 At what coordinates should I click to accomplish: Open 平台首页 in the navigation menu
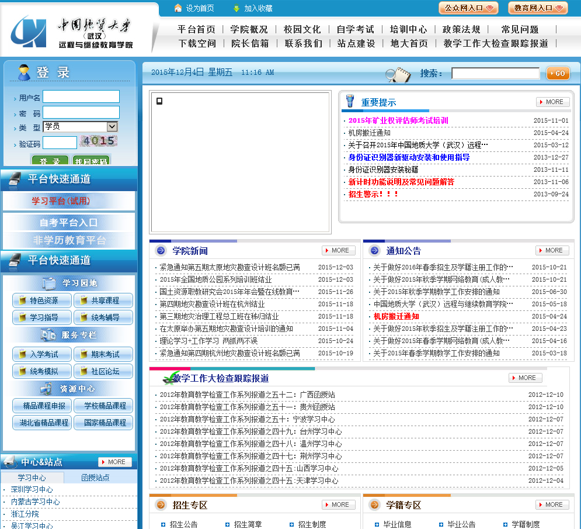pyautogui.click(x=196, y=29)
